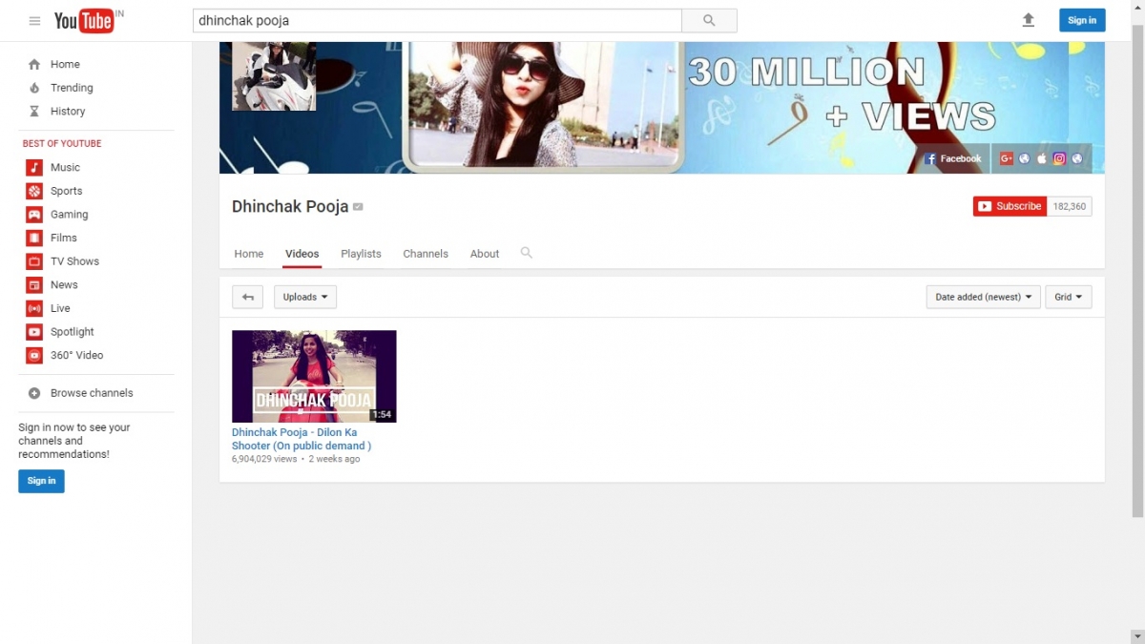1145x644 pixels.
Task: Open the Instagram icon on banner
Action: coord(1059,159)
